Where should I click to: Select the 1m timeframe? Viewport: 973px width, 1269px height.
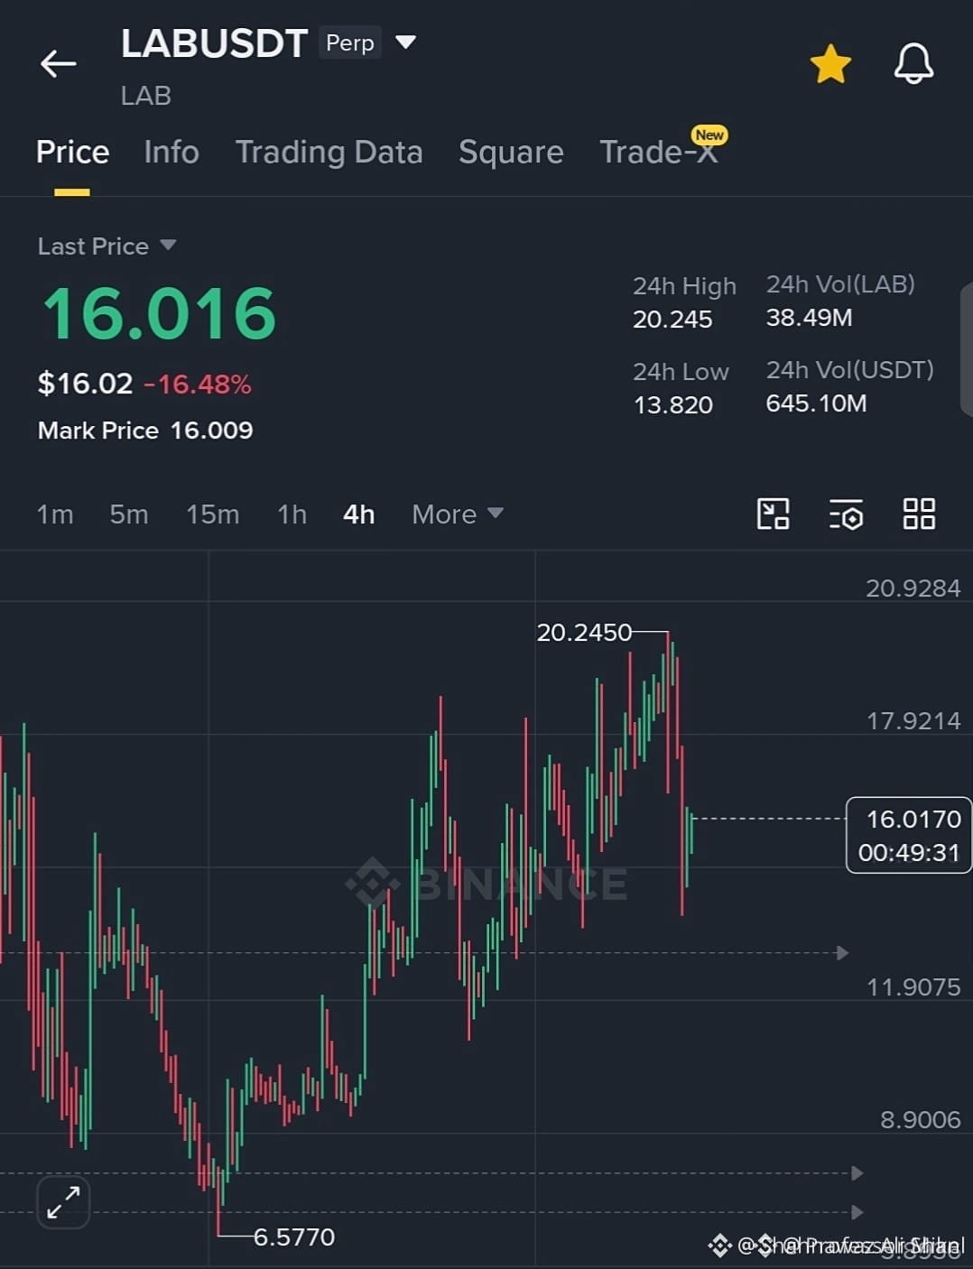[55, 514]
